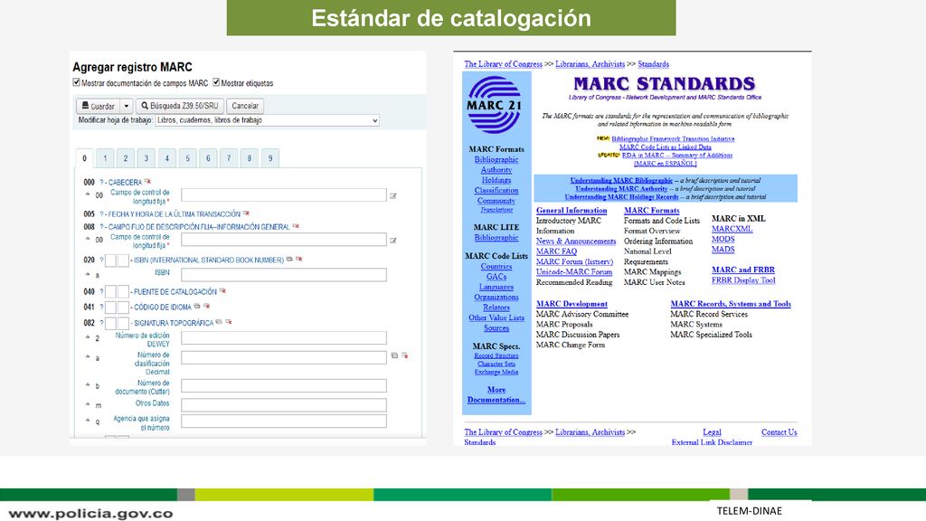
Task: Open help question mark for tag 082
Action: pos(101,323)
